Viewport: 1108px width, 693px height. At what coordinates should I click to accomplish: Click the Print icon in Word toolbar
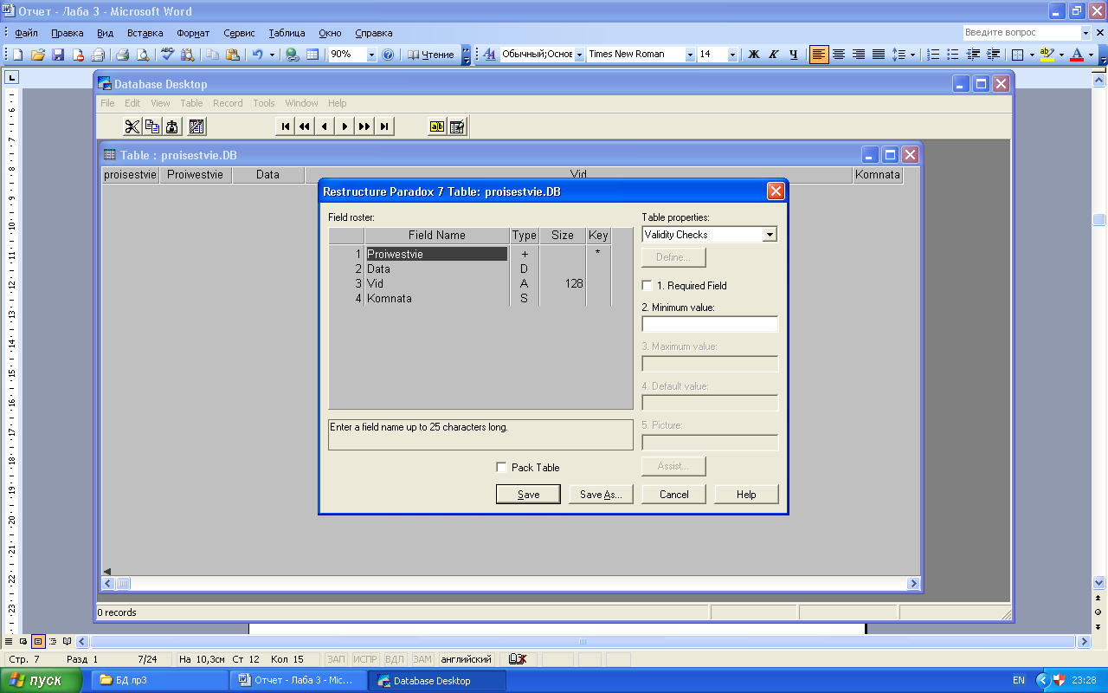[123, 55]
